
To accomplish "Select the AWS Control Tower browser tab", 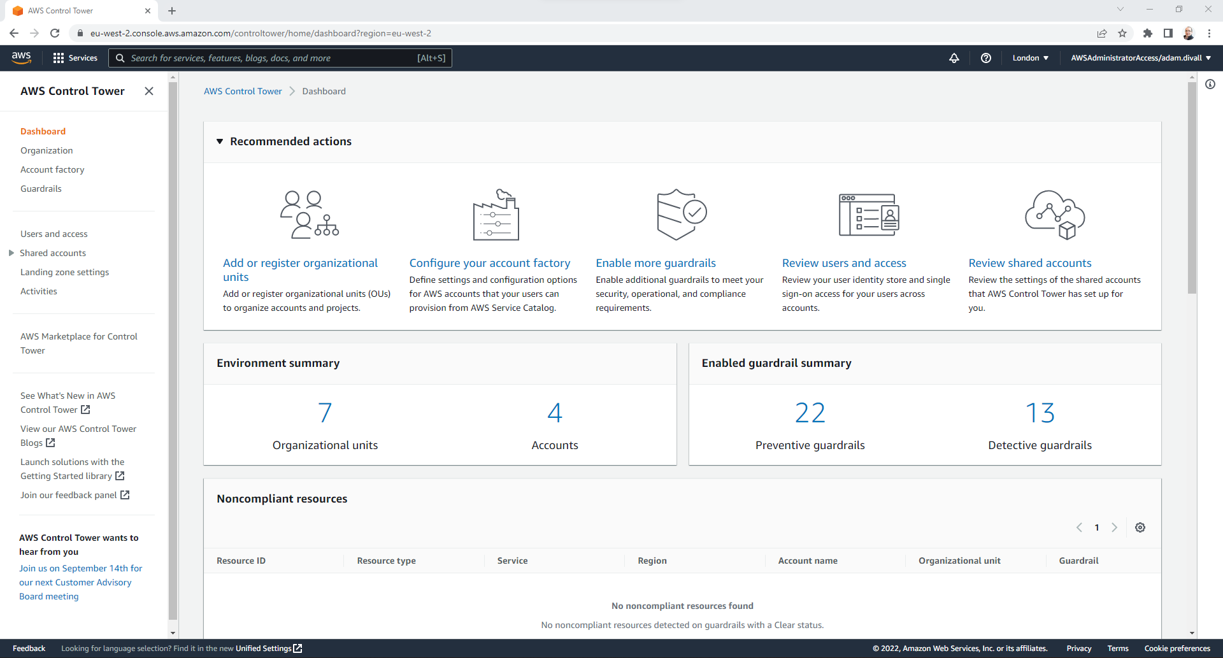I will (76, 11).
